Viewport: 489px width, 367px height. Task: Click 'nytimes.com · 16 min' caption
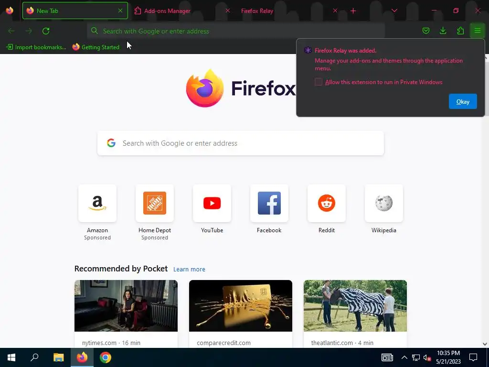coord(111,343)
